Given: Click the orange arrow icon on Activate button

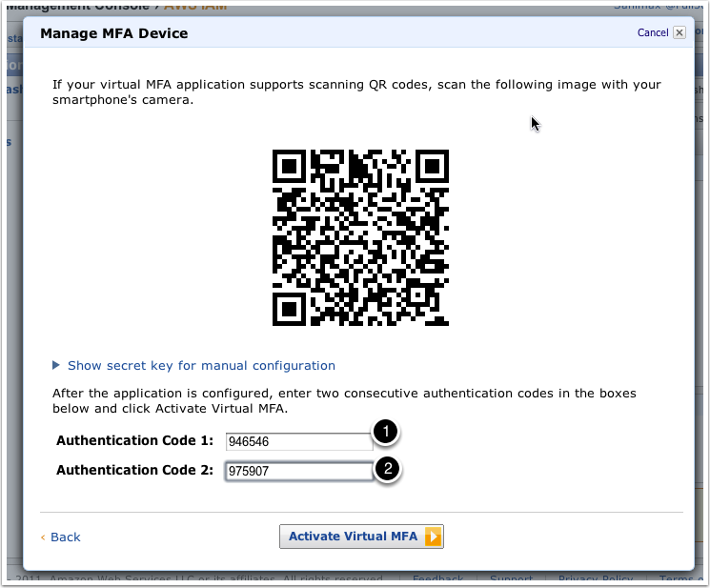Looking at the screenshot, I should [433, 537].
